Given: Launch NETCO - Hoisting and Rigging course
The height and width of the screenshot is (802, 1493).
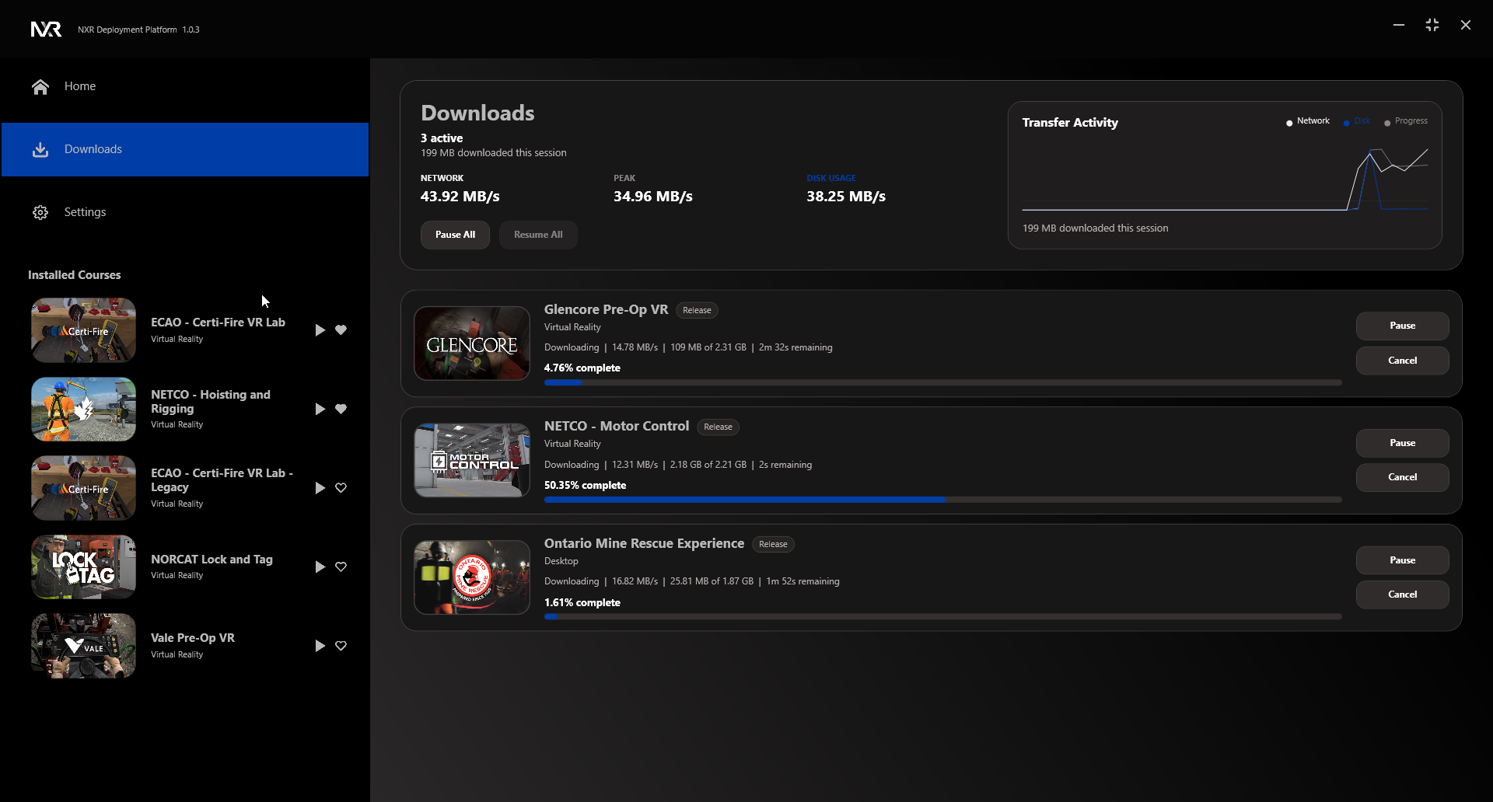Looking at the screenshot, I should point(320,409).
